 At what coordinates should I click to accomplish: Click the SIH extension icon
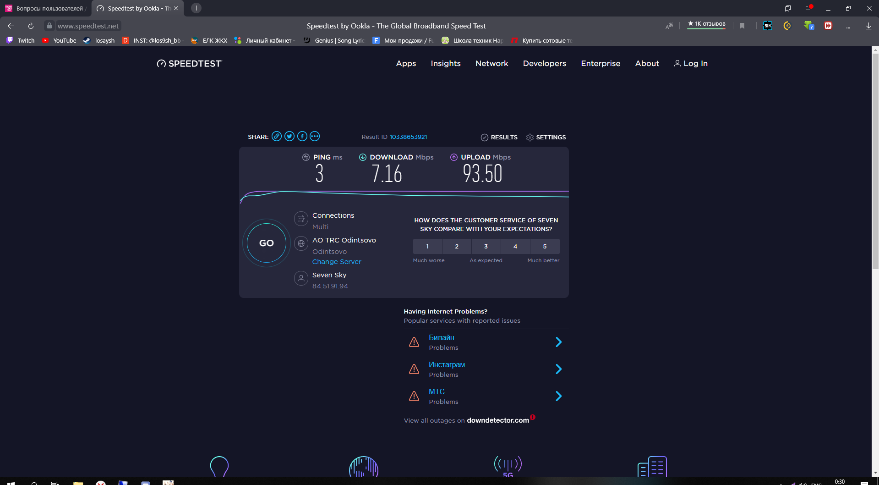point(768,26)
